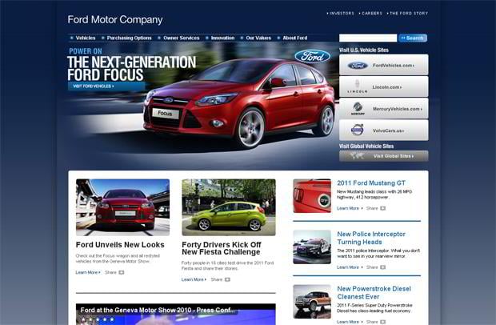Click the Lincoln brand logo icon
Viewport: 496px width, 325px height.
pos(358,86)
